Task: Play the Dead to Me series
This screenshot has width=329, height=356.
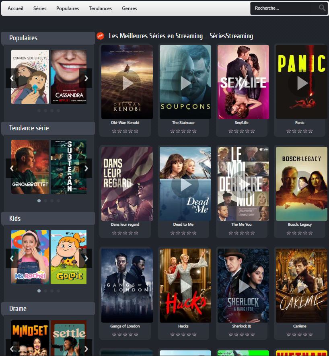Action: [x=185, y=185]
